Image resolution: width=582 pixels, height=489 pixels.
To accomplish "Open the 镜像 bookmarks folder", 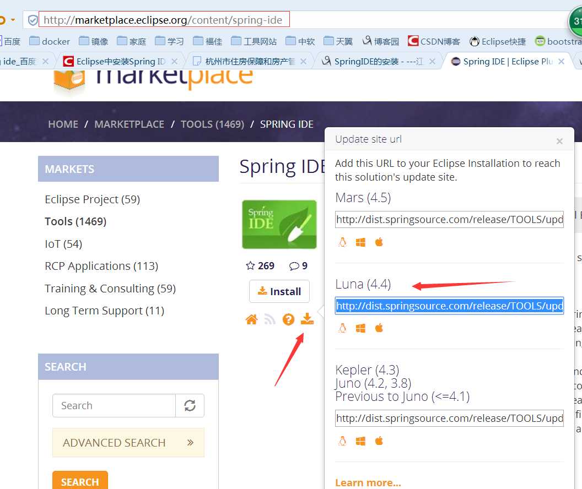I will 94,41.
